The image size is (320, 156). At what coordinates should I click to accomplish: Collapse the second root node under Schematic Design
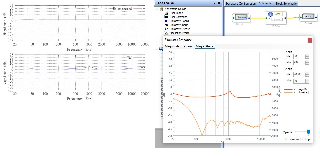click(157, 49)
